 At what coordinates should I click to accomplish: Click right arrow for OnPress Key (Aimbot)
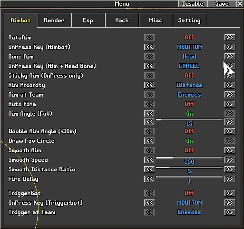[x=230, y=47]
